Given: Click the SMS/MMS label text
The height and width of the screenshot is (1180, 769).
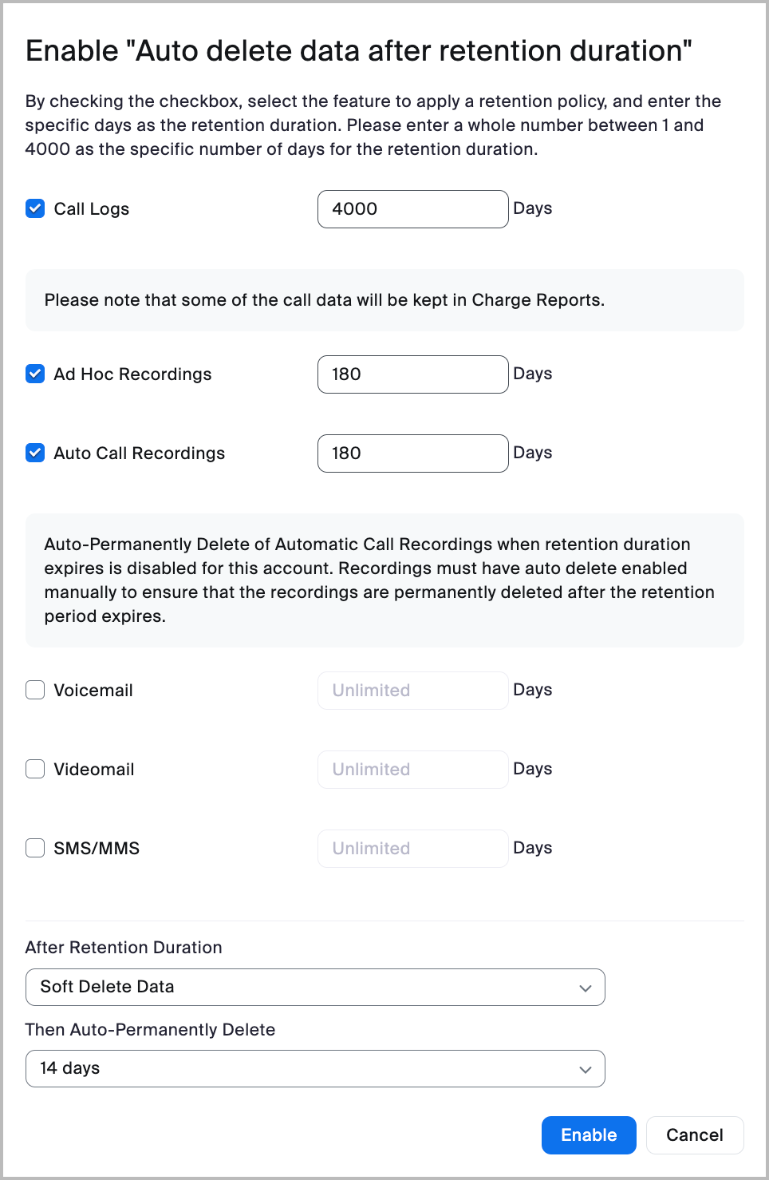Looking at the screenshot, I should (97, 849).
